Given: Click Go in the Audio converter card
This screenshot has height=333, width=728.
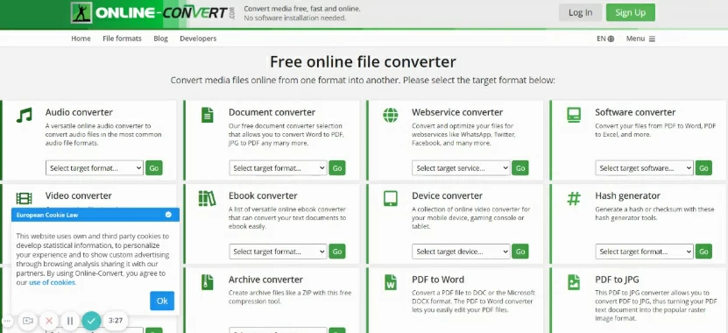Looking at the screenshot, I should (x=154, y=168).
